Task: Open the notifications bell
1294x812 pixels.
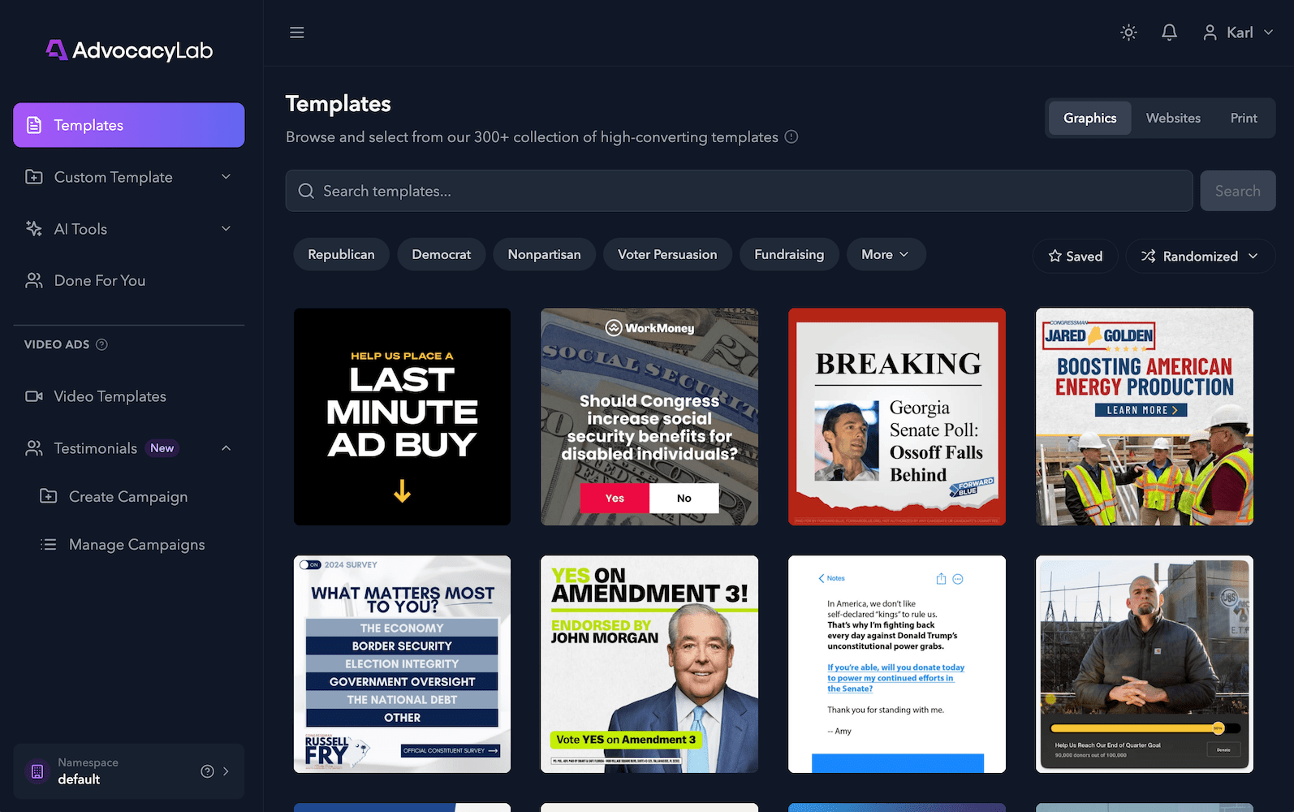Action: click(1169, 32)
